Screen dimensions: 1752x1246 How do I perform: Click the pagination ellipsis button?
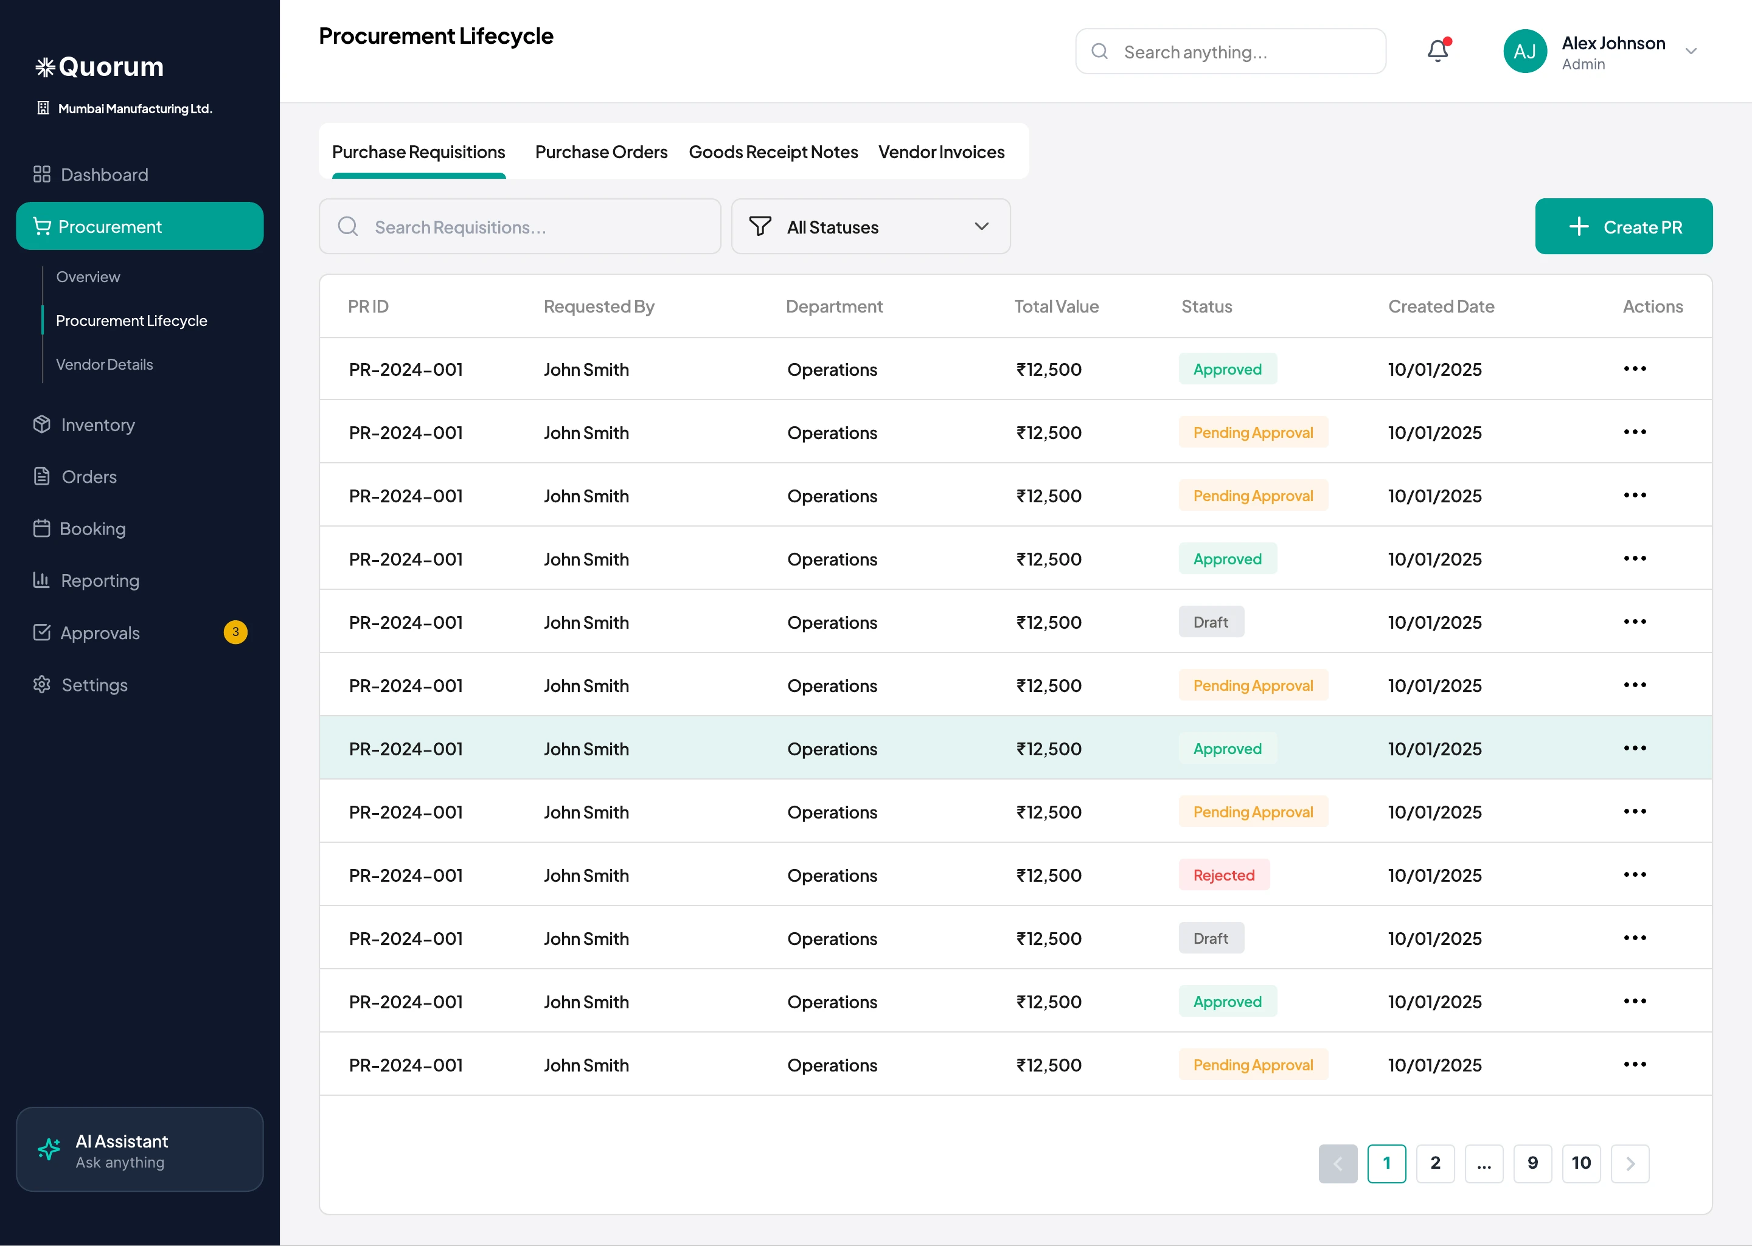[x=1484, y=1164]
